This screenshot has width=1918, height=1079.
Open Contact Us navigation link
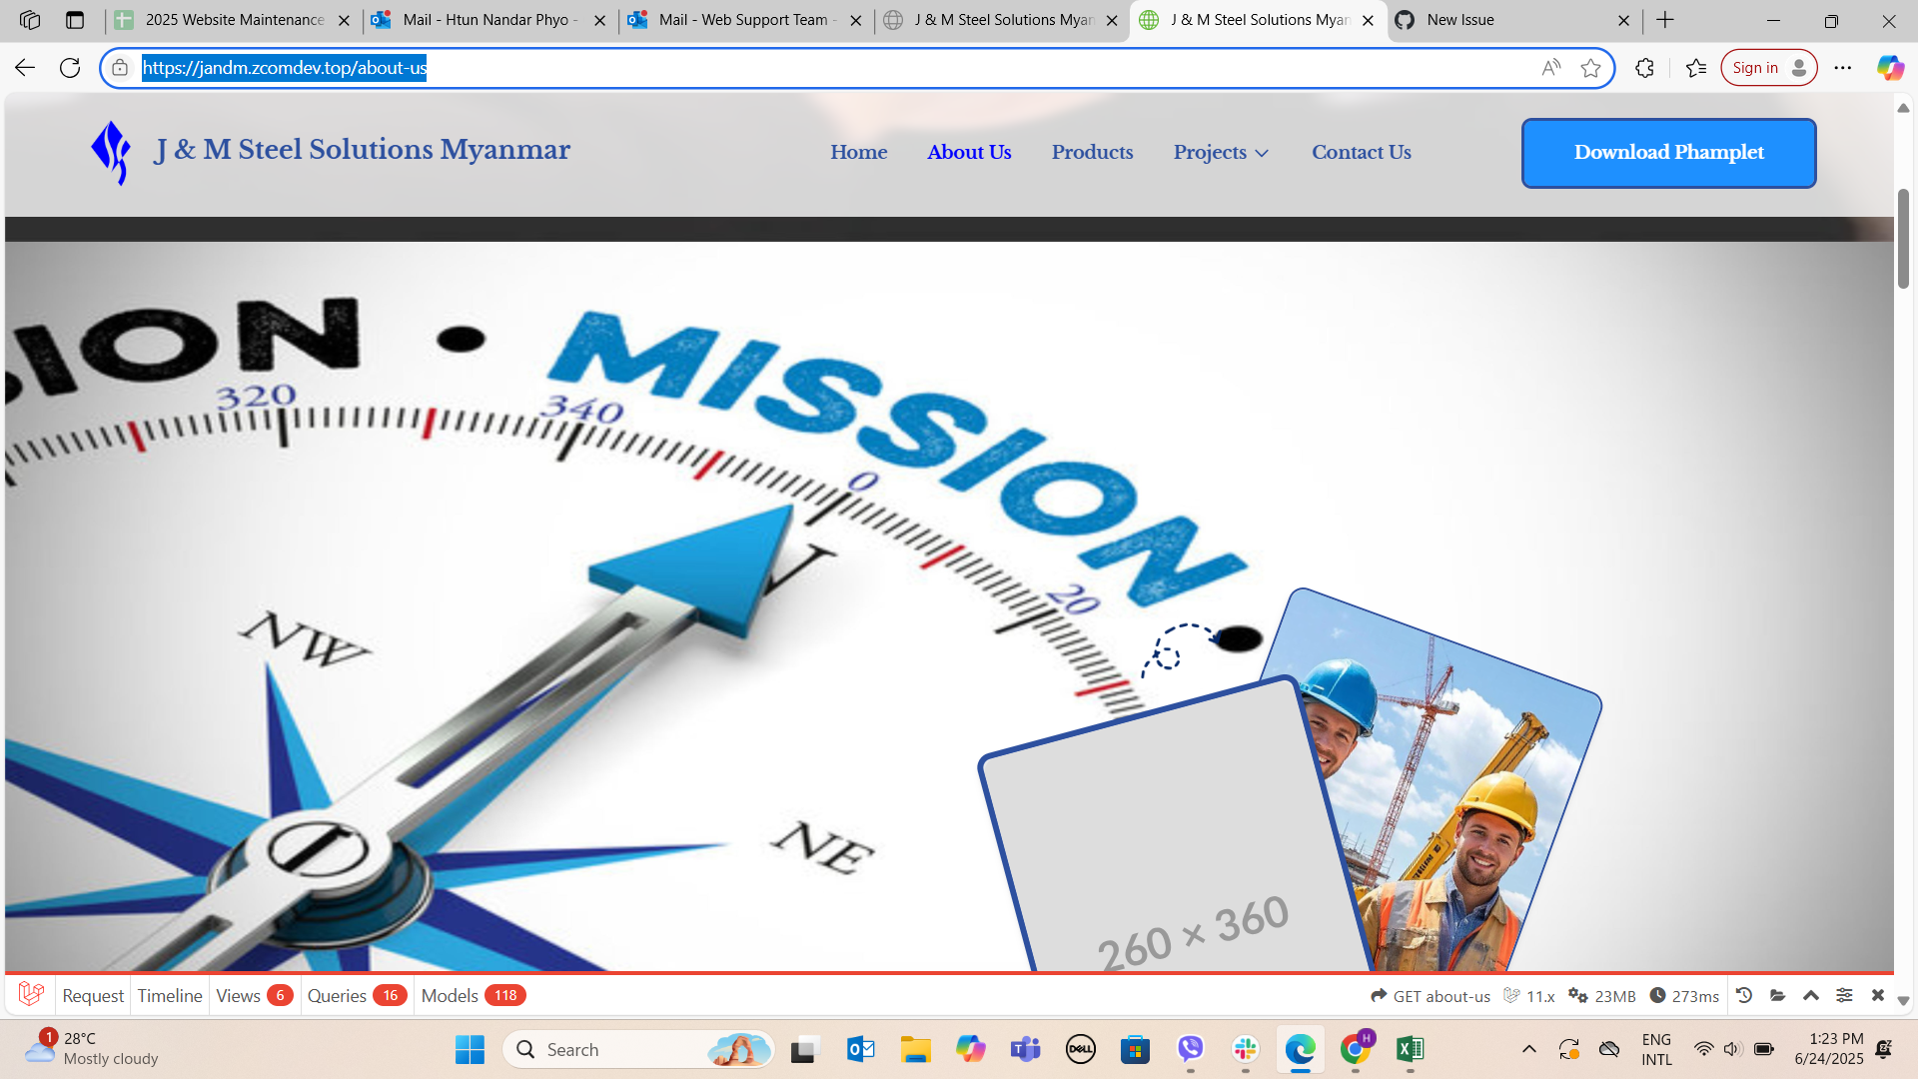coord(1361,153)
